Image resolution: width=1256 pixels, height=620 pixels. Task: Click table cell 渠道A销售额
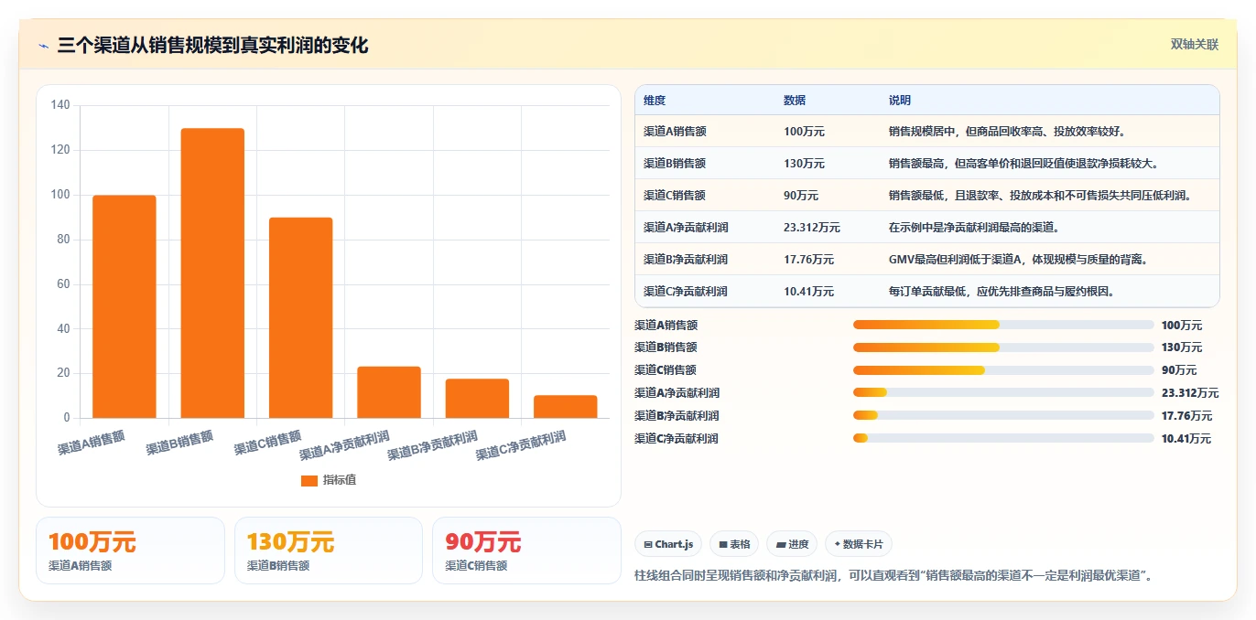point(675,132)
